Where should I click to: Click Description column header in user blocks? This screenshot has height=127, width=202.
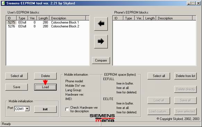pos(67,18)
